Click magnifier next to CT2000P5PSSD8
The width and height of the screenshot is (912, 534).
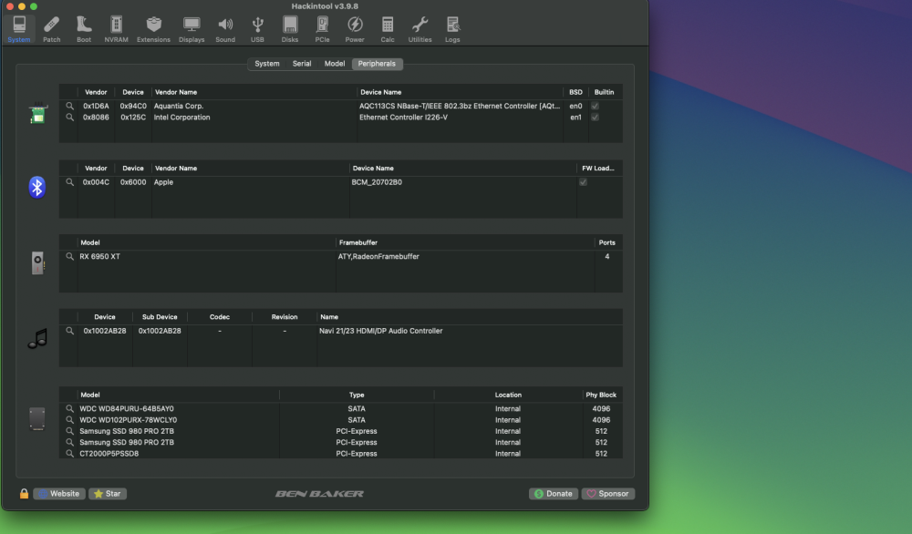[x=70, y=453]
